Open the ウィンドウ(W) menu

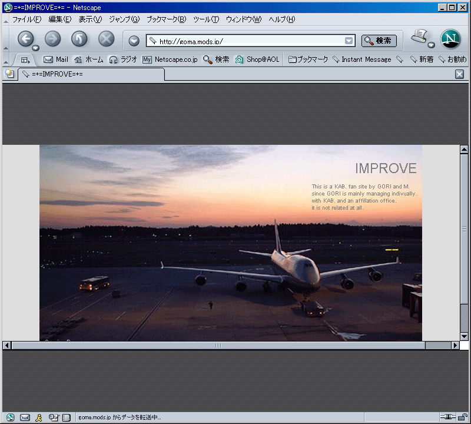tap(244, 19)
